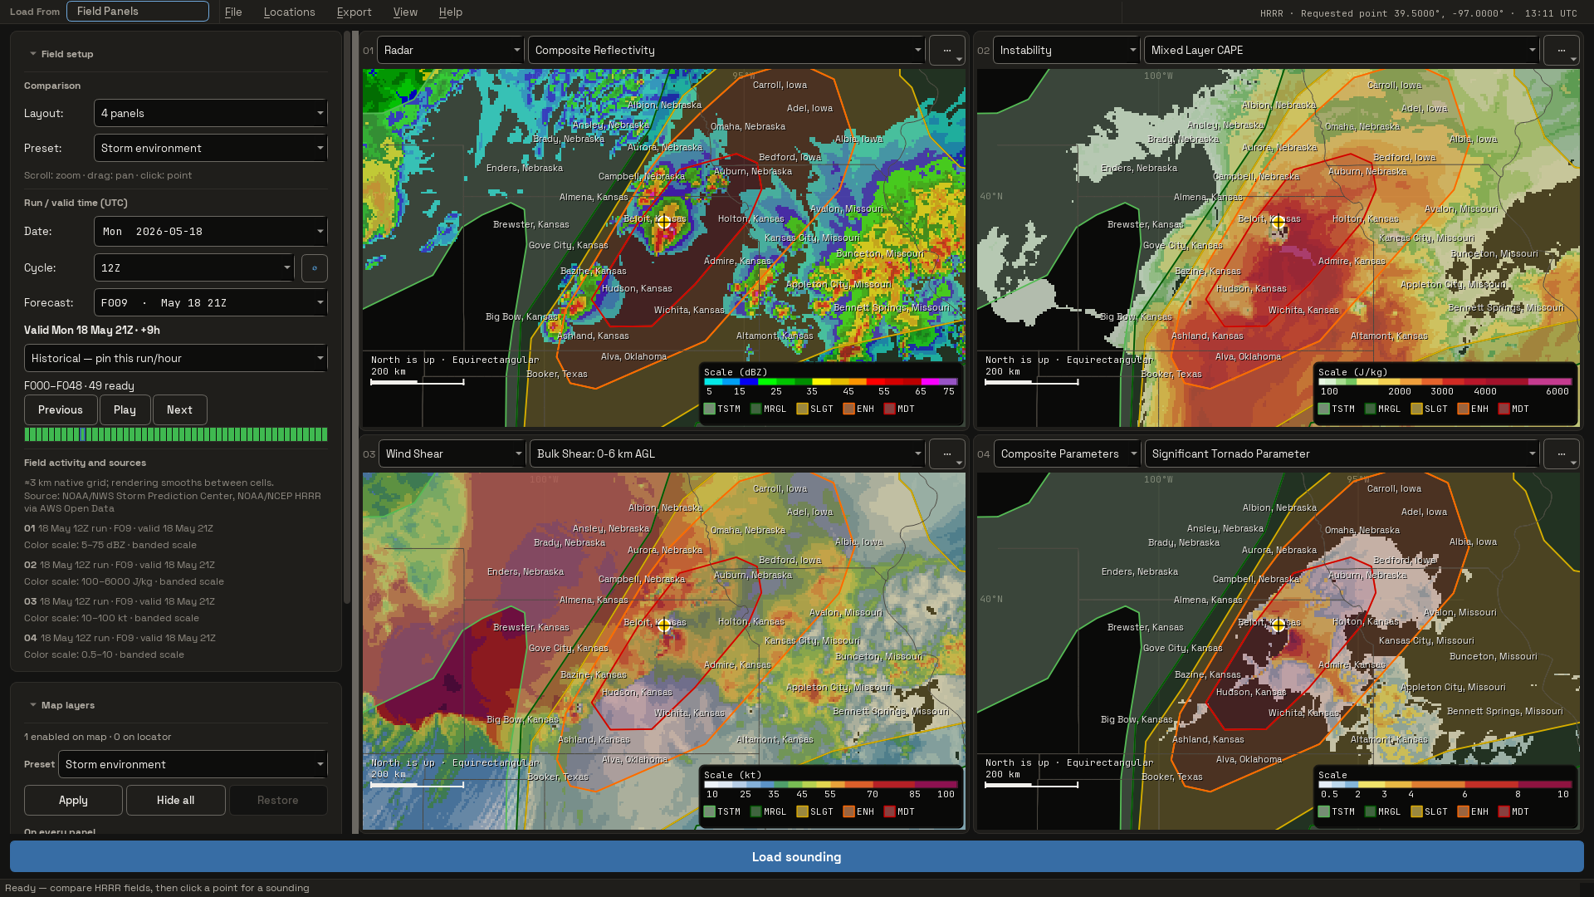Click the crosshair marker in the Bulk Shear map
Image resolution: width=1594 pixels, height=897 pixels.
[663, 625]
